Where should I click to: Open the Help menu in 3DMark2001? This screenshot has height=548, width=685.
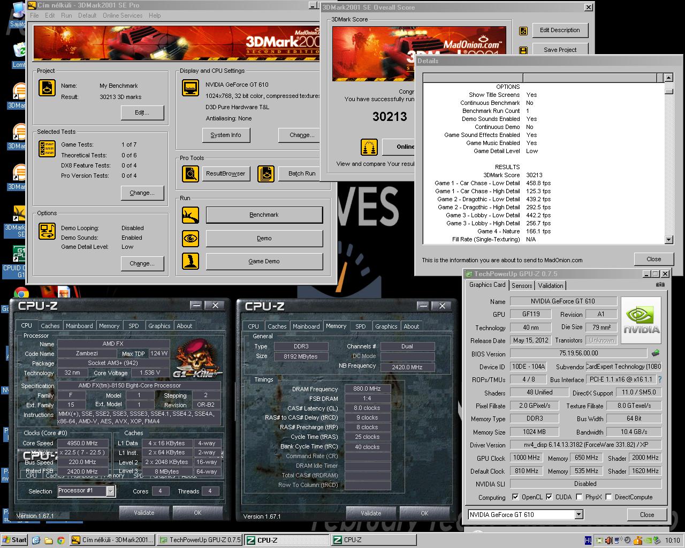(155, 16)
